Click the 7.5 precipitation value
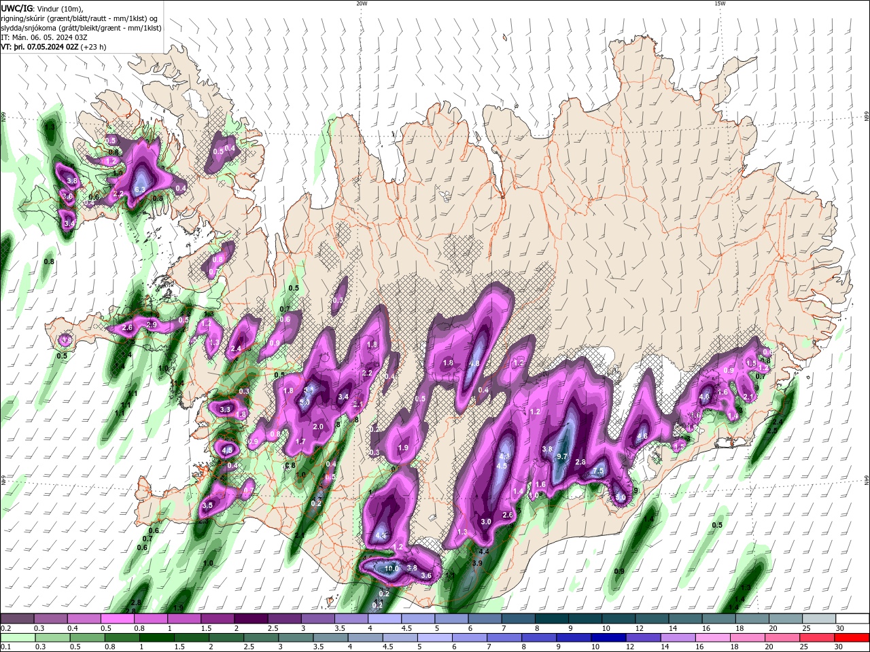The image size is (870, 652). click(x=598, y=471)
